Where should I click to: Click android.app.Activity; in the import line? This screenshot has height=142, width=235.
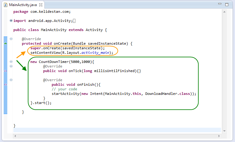pos(50,21)
